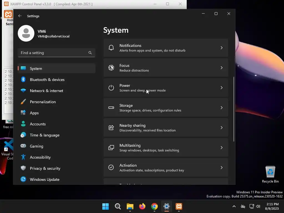Click the Accessibility figure icon
This screenshot has width=284, height=213.
pyautogui.click(x=23, y=157)
